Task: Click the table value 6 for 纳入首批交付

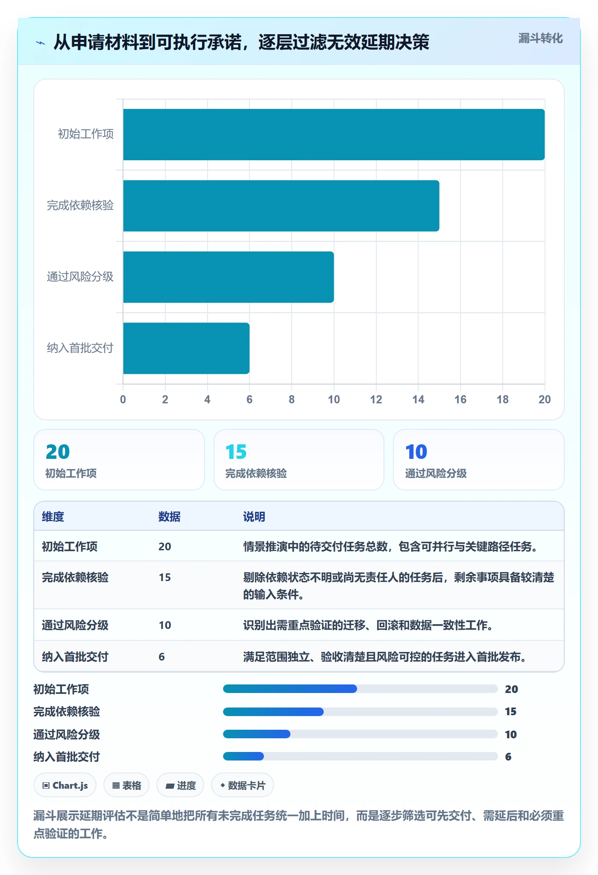Action: pyautogui.click(x=161, y=657)
